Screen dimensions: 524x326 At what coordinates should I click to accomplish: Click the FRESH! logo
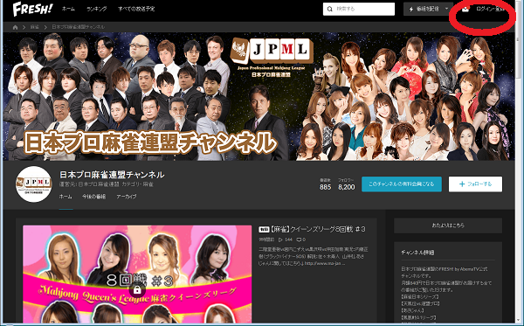(x=32, y=9)
